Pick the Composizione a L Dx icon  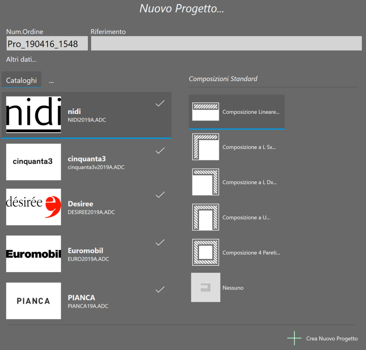tap(206, 182)
